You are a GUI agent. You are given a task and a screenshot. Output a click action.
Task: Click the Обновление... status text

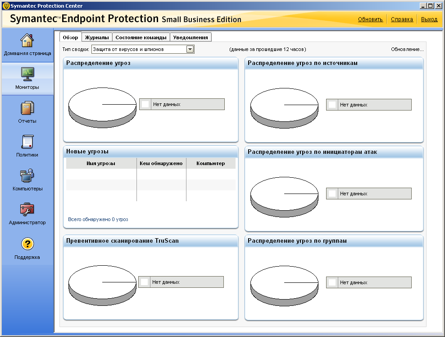point(407,49)
